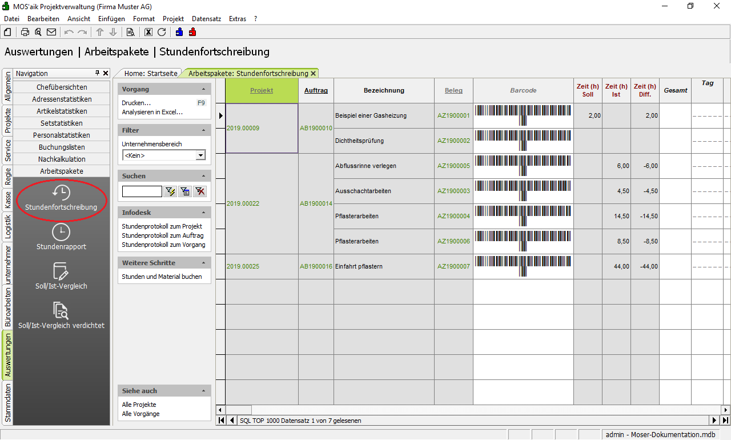731x440 pixels.
Task: Apply quick filter with lightning funnel icon
Action: coord(170,191)
